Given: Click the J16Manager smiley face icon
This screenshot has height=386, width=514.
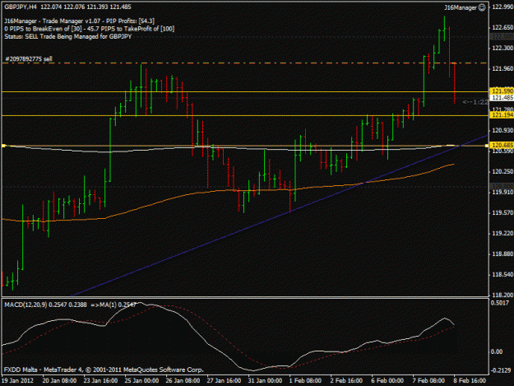Looking at the screenshot, I should click(x=482, y=7).
